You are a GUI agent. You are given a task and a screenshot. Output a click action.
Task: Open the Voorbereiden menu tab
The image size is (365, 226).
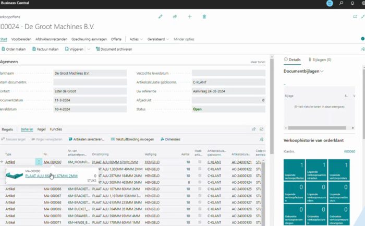pyautogui.click(x=21, y=39)
